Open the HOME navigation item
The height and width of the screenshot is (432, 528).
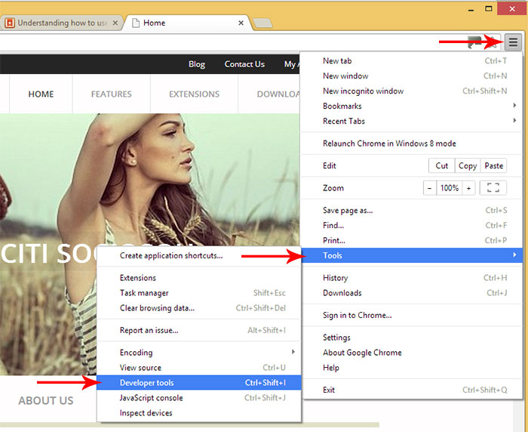click(41, 94)
